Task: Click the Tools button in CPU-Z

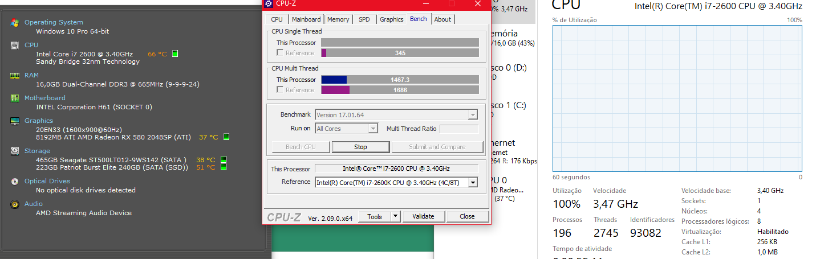Action: pos(375,216)
